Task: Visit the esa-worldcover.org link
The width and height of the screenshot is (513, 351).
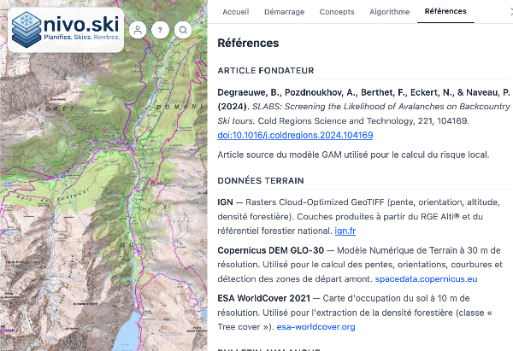Action: coord(323,326)
